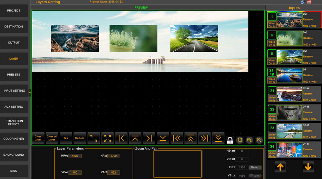Image resolution: width=322 pixels, height=179 pixels.
Task: Select input 21 4K boat thumbnail
Action: tap(290, 75)
